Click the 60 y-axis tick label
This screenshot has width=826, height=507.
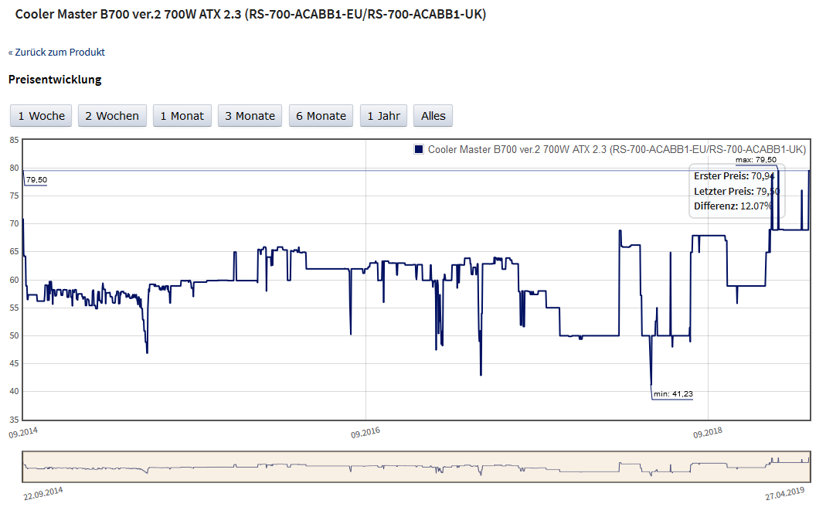[x=14, y=280]
